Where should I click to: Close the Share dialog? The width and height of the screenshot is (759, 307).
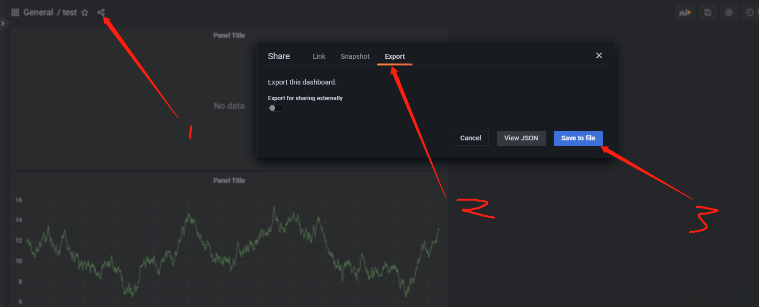[599, 55]
